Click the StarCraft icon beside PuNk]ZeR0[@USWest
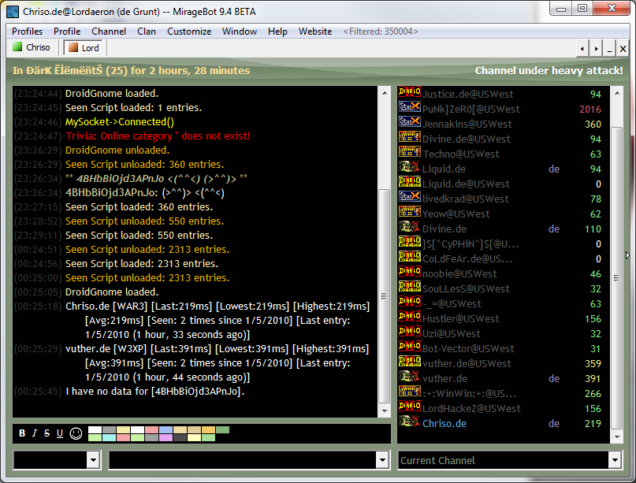636x483 pixels. coord(410,107)
